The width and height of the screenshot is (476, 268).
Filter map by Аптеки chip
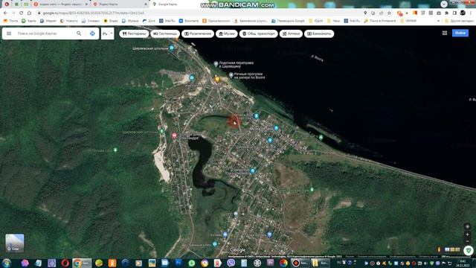pyautogui.click(x=291, y=33)
